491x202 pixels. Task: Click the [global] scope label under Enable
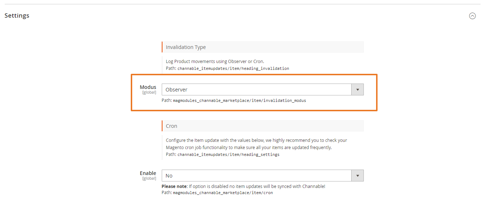click(149, 179)
